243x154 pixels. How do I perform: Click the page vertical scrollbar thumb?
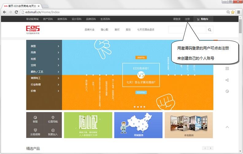(x=240, y=26)
